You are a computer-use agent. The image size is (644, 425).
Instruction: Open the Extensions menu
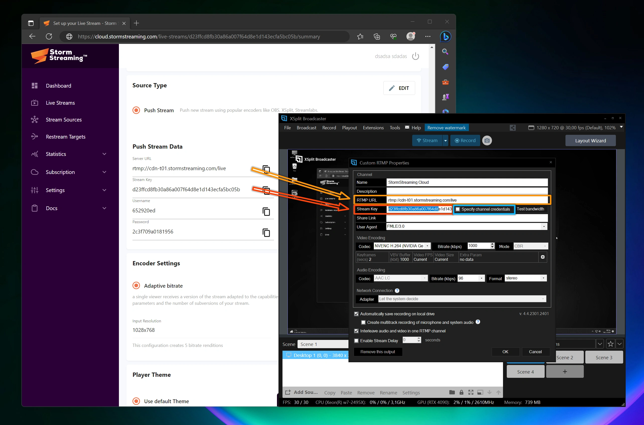pyautogui.click(x=373, y=127)
